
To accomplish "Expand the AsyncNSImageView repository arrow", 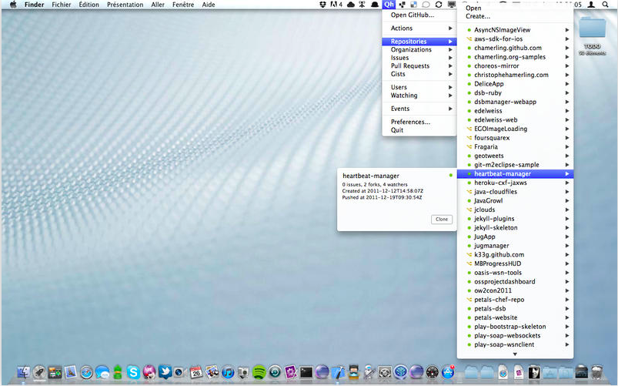I will point(566,30).
